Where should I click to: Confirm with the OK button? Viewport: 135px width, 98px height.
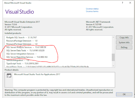(x=124, y=94)
